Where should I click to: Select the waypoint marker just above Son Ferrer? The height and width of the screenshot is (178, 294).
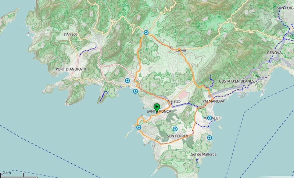[x=175, y=129]
